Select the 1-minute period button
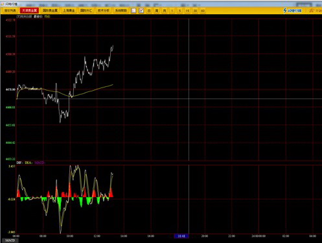The width and height of the screenshot is (322, 243). 172,10
